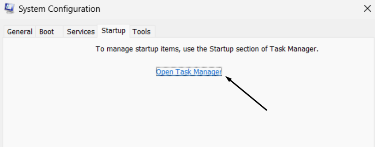
Task: Close the System Configuration window
Action: click(367, 9)
